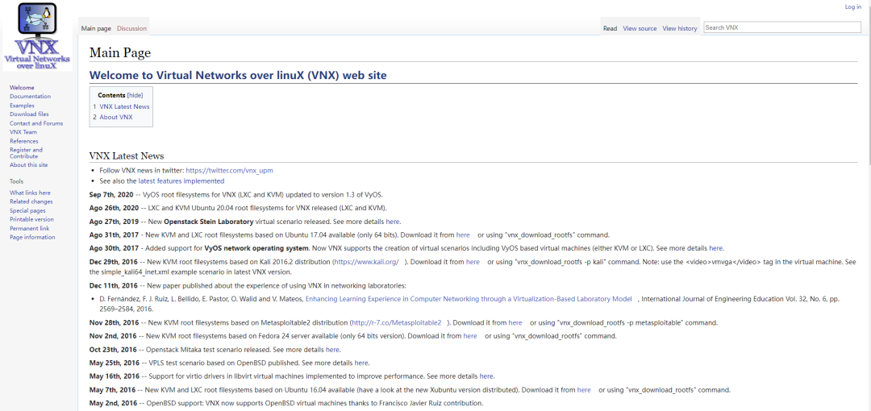The width and height of the screenshot is (871, 411).
Task: Open Special pages tool
Action: (27, 210)
